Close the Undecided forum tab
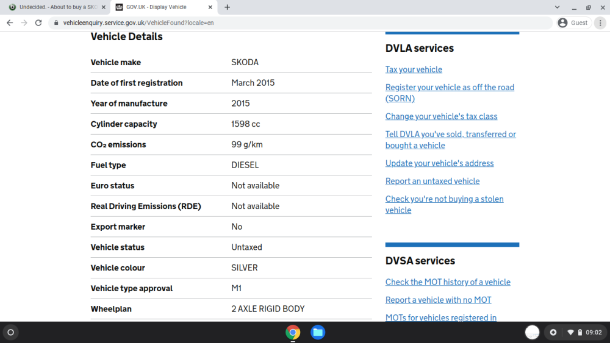Image resolution: width=610 pixels, height=343 pixels. pos(104,7)
